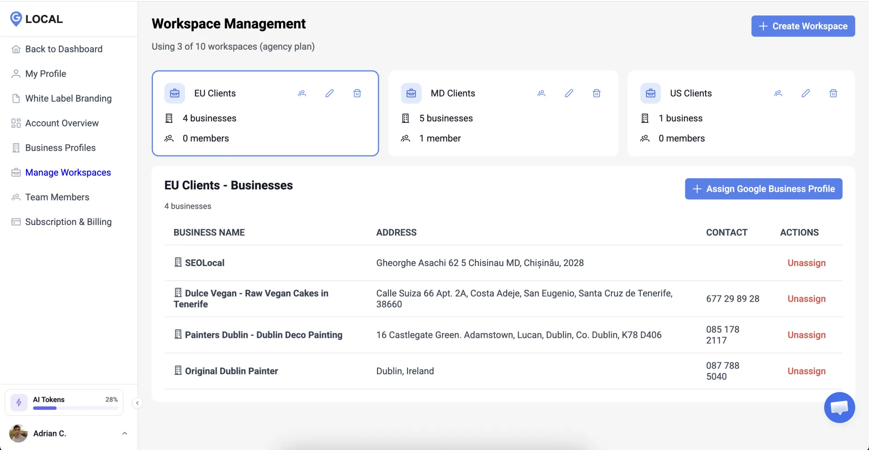Click the AI Tokens lightning icon

point(19,402)
